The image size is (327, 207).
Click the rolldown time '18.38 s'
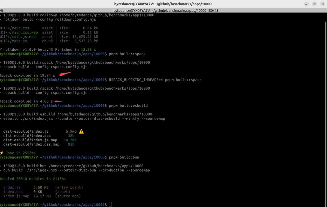[89, 50]
